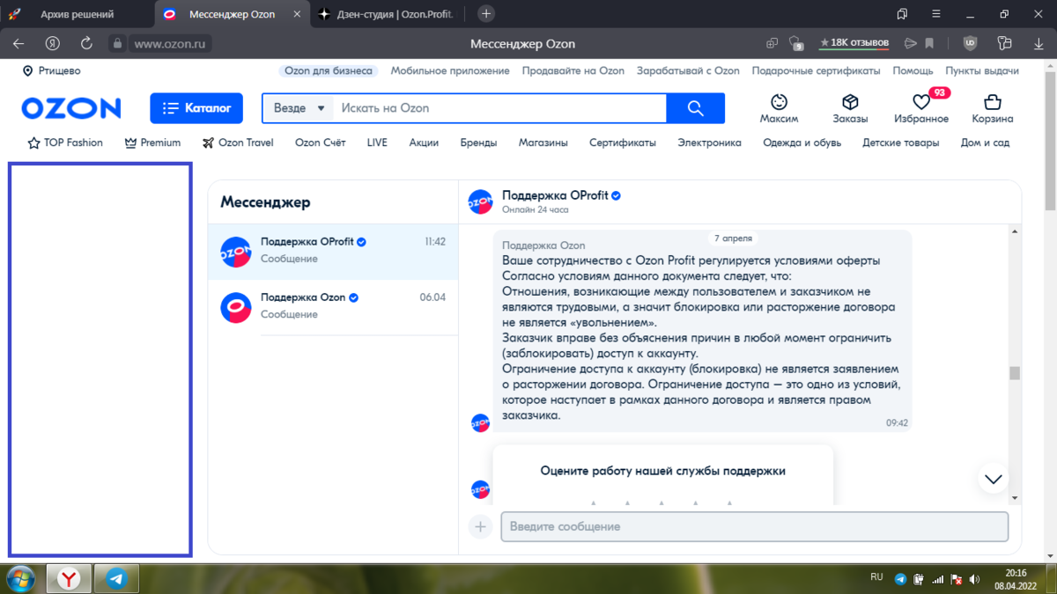Click the site padlock security icon
Screen dimensions: 1057x594
[117, 43]
